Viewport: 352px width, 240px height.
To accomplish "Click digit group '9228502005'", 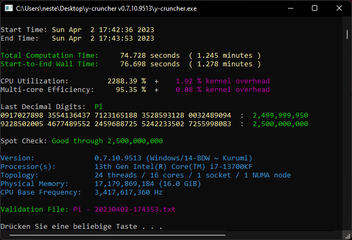I will tap(22, 123).
